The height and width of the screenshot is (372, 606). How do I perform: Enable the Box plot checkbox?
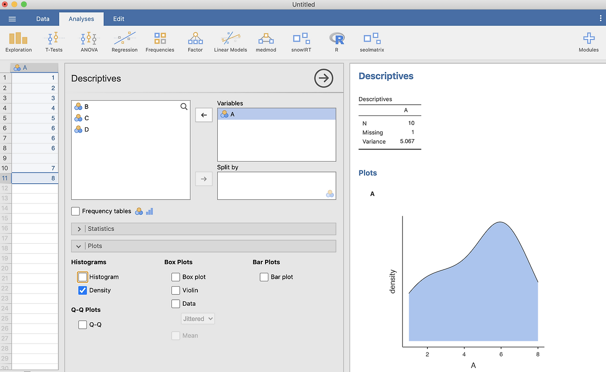[x=176, y=277]
